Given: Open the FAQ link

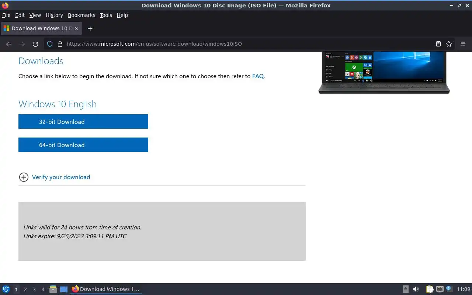Looking at the screenshot, I should [258, 76].
